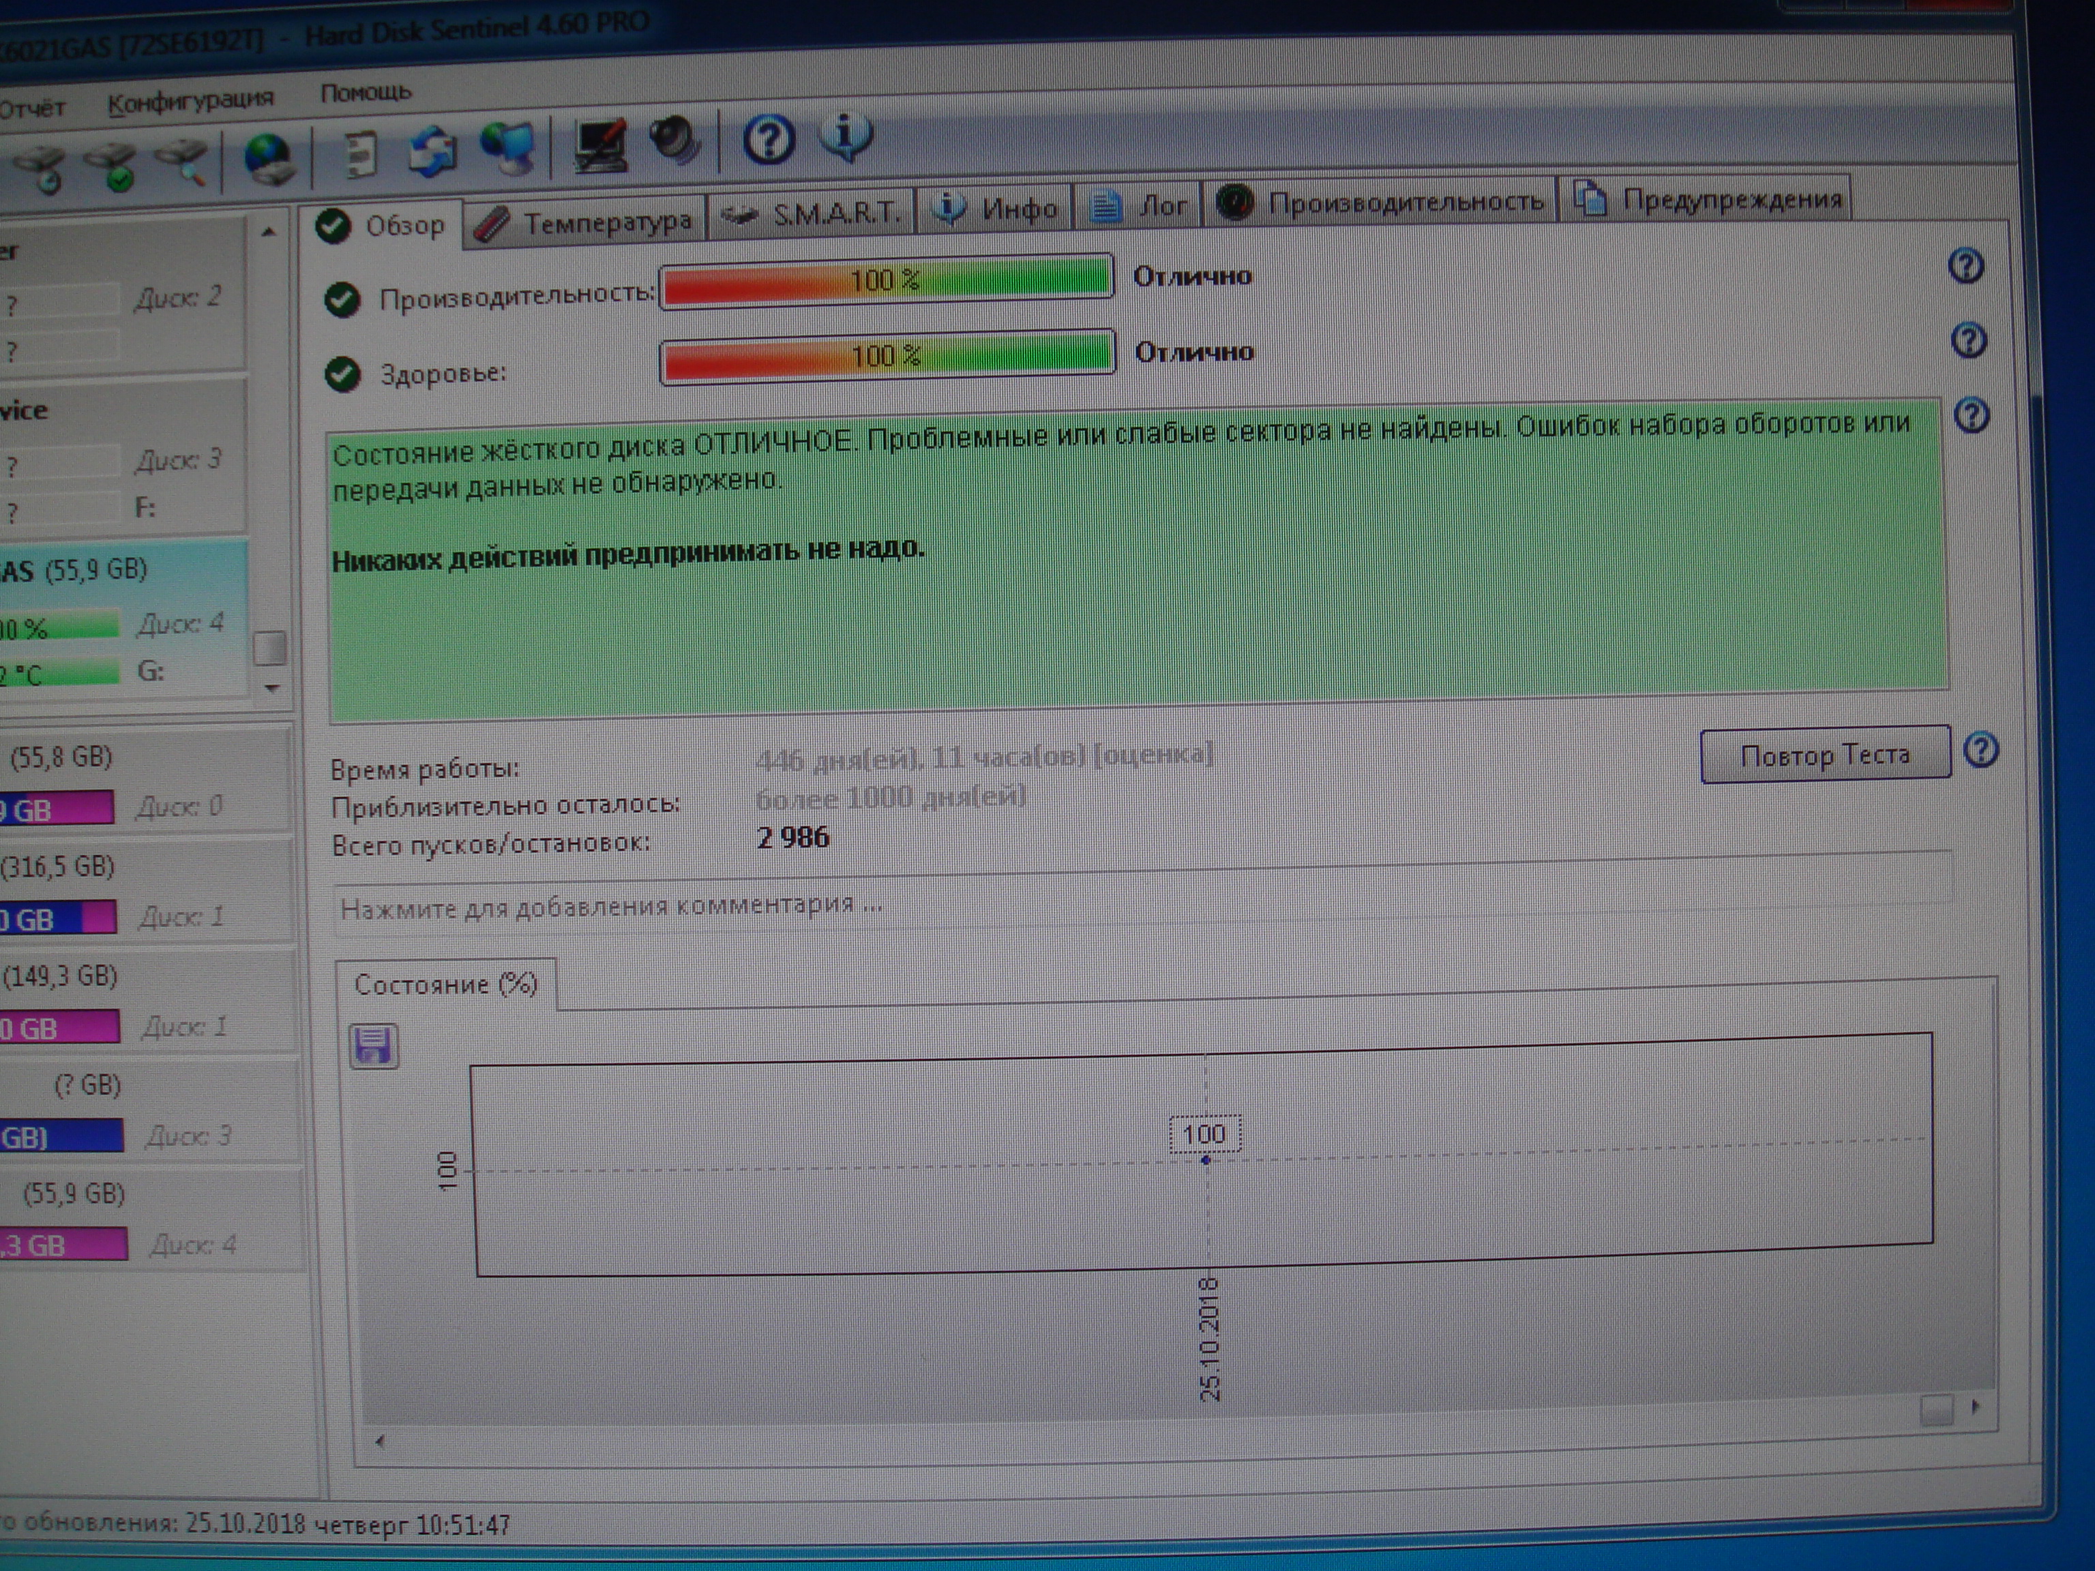This screenshot has height=1571, width=2095.
Task: Click the Отлично label beside Производительность
Action: 1192,277
